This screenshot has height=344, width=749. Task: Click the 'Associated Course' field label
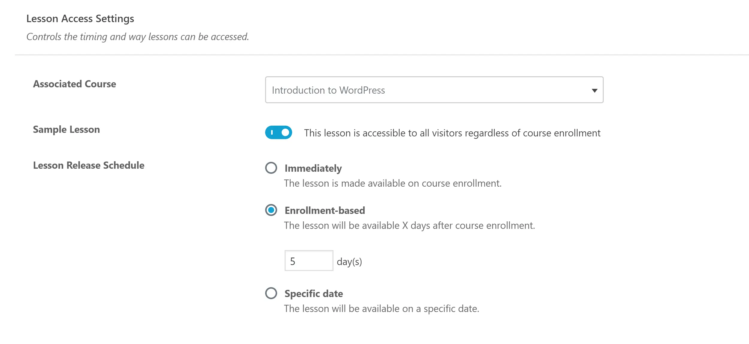tap(74, 84)
